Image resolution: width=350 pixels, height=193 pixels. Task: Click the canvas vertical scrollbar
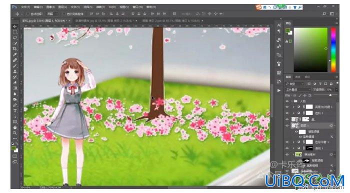(x=271, y=100)
